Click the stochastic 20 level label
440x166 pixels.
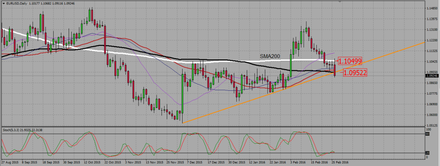(428, 153)
